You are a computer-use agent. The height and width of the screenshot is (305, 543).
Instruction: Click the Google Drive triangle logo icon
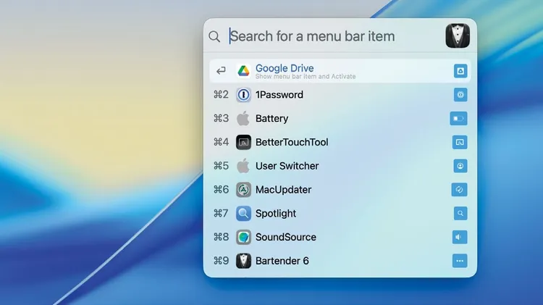(243, 71)
